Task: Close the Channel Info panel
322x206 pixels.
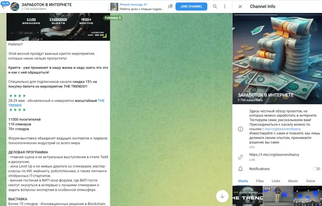Action: 240,7
